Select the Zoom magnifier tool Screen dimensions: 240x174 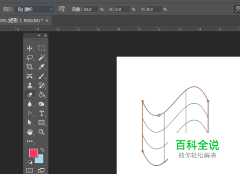coord(41,132)
